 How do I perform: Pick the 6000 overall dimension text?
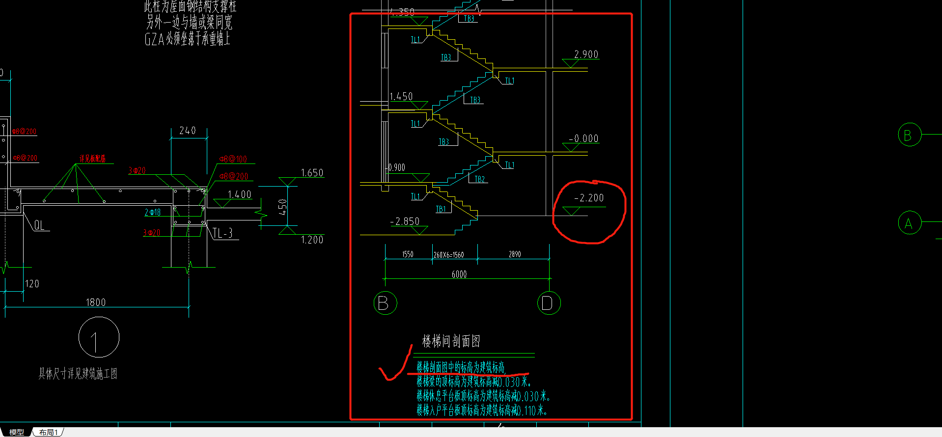click(459, 274)
